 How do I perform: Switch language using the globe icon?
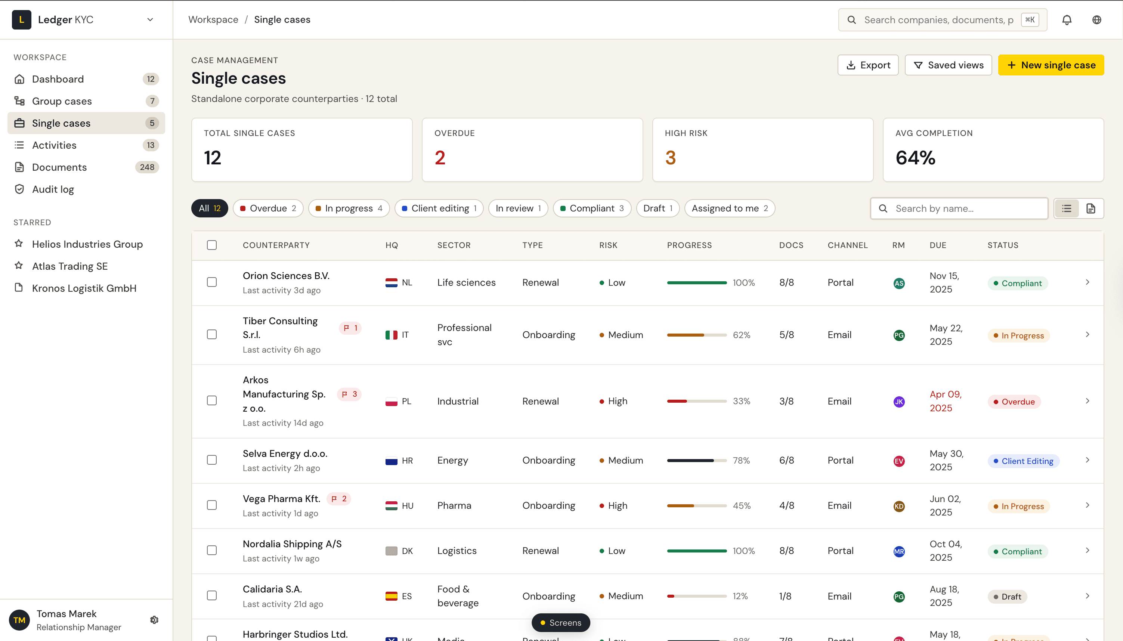[x=1096, y=19]
